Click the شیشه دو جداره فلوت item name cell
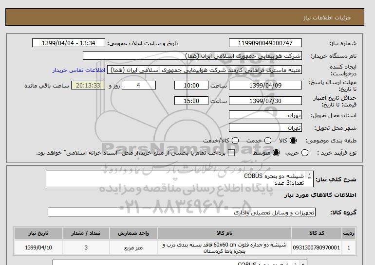Screen dimensions: 375x265 pos(225,247)
